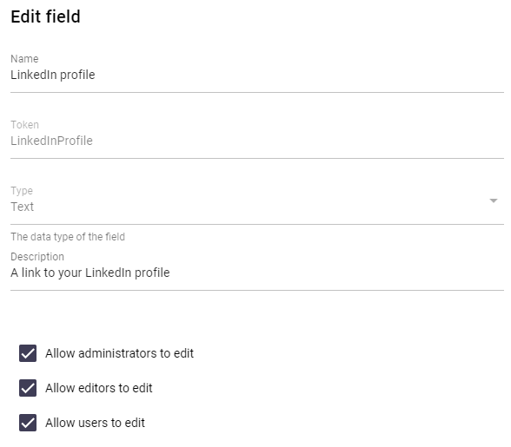The image size is (511, 447).
Task: Uncheck the Allow administrators to edit checkbox
Action: pyautogui.click(x=28, y=353)
